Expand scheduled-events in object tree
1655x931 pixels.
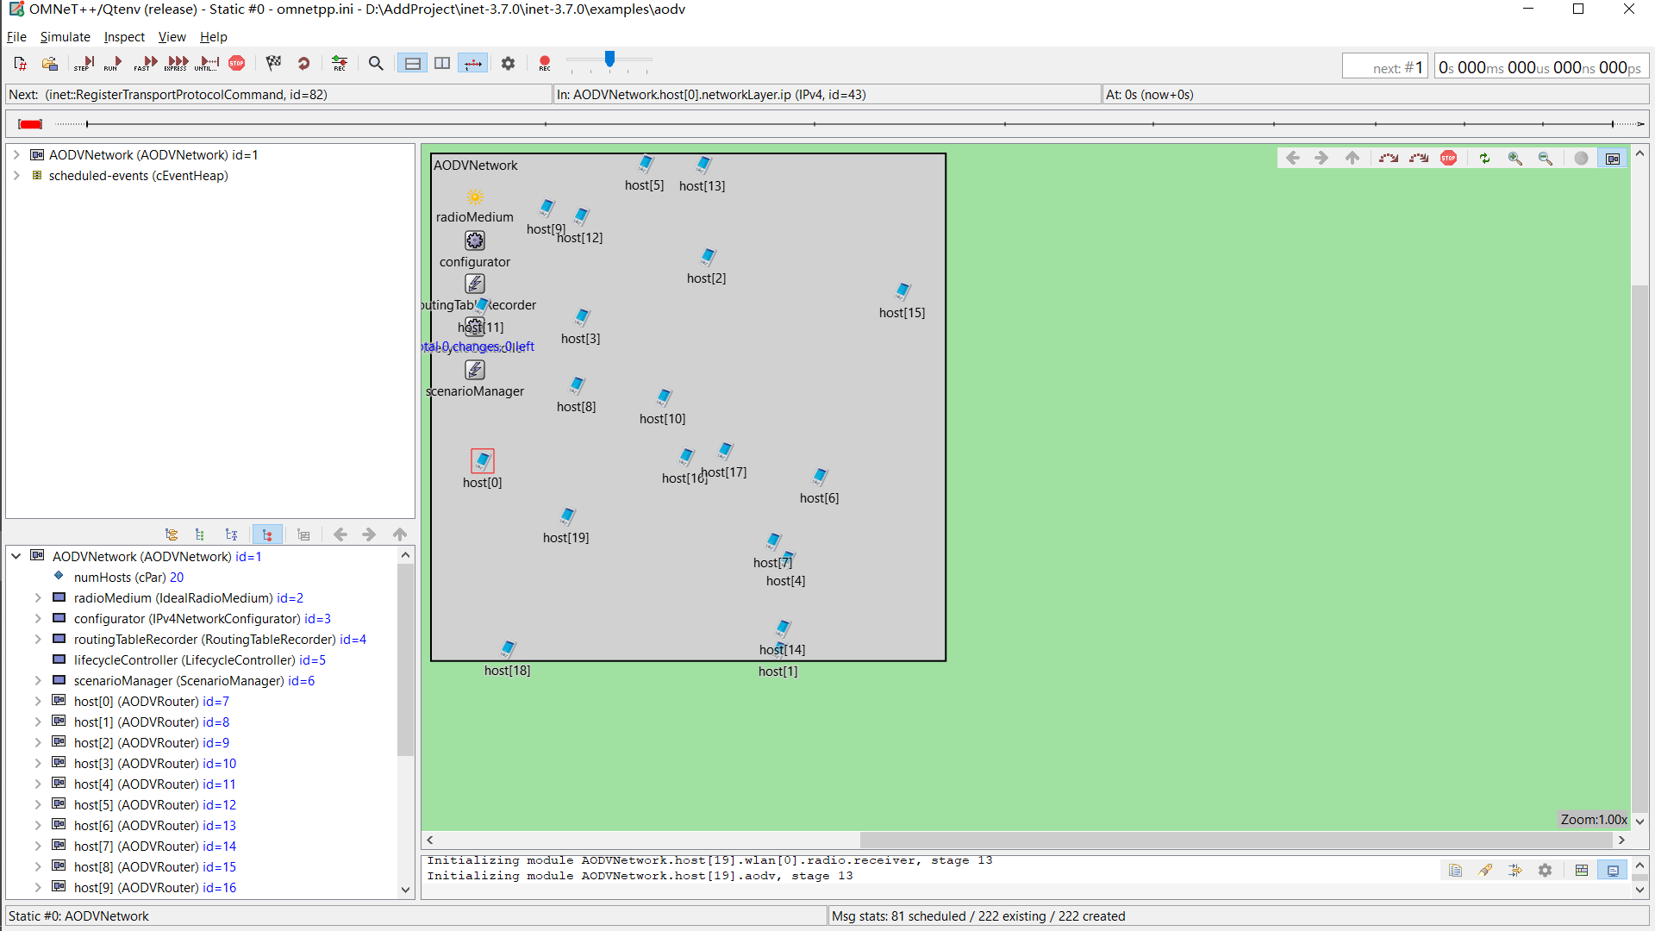(x=16, y=176)
